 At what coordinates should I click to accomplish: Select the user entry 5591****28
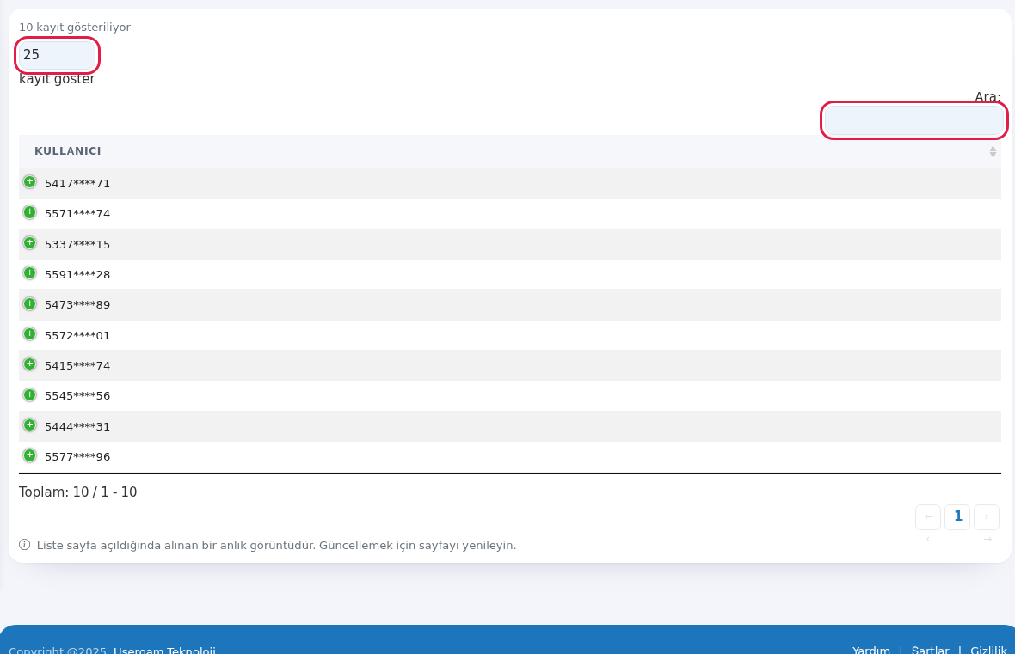pyautogui.click(x=77, y=274)
